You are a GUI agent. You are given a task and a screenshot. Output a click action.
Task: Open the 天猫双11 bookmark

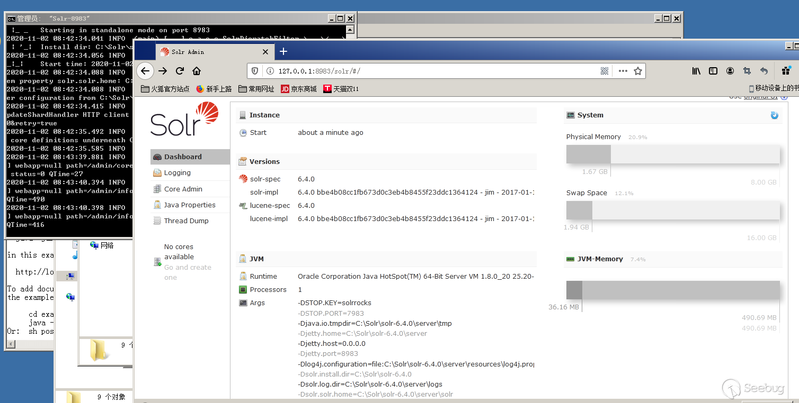341,89
